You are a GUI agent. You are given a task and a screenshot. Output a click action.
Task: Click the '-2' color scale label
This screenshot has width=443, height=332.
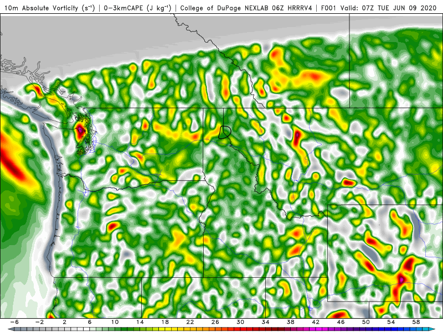[x=39, y=322]
